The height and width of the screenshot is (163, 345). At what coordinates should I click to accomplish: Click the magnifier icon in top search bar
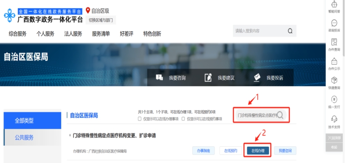coord(290,31)
